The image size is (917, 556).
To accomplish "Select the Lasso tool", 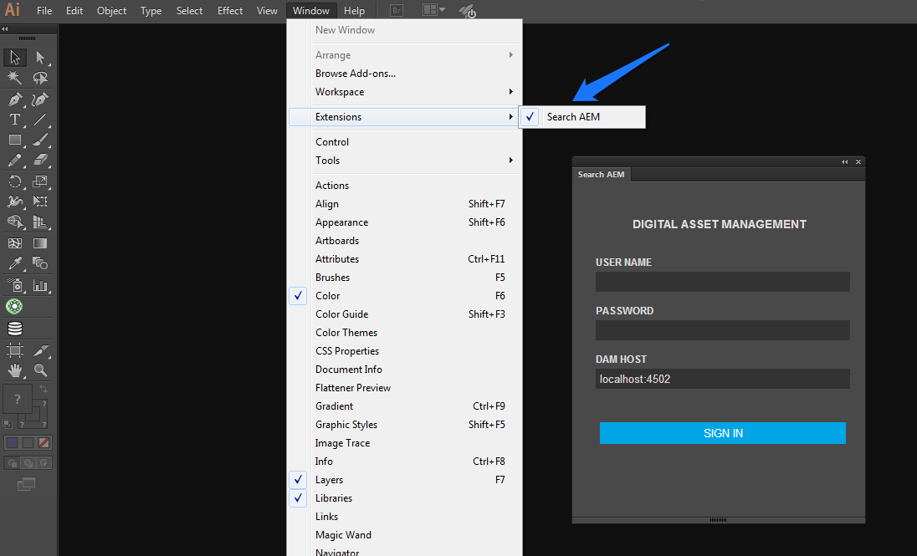I will tap(40, 77).
